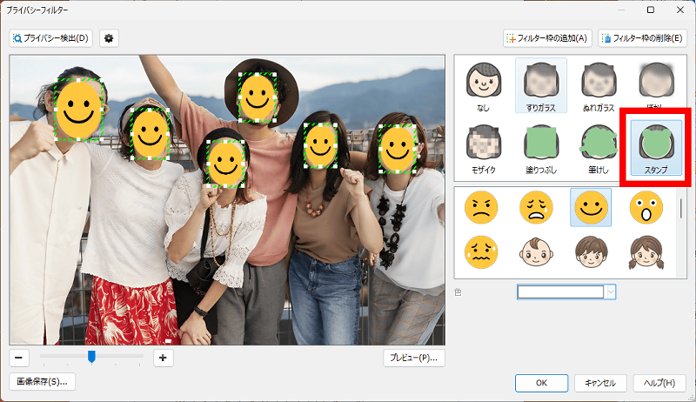
Task: Choose the baby face stamp
Action: click(x=536, y=251)
